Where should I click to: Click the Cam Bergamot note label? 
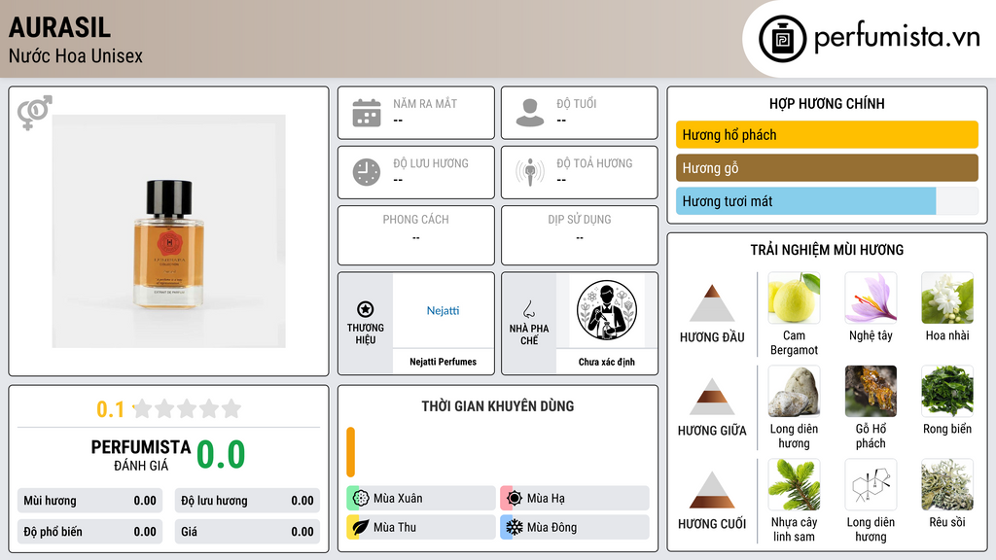pyautogui.click(x=794, y=342)
